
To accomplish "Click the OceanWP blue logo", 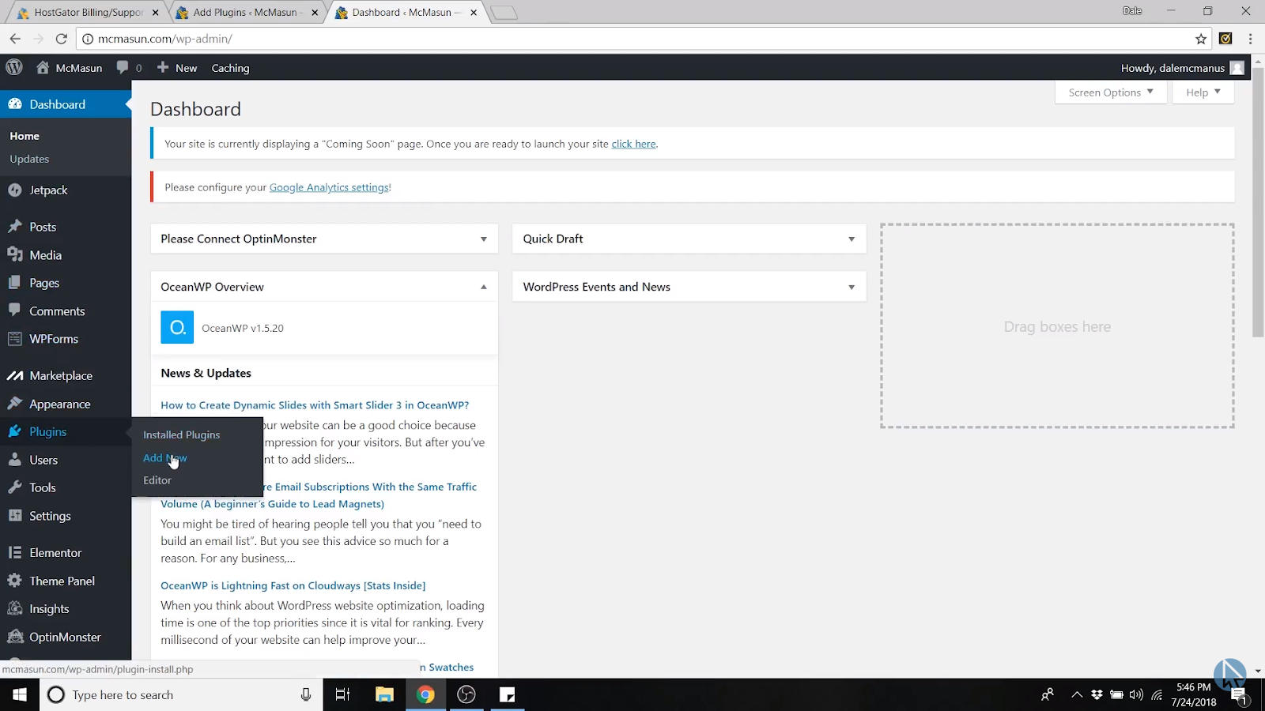I will point(177,327).
